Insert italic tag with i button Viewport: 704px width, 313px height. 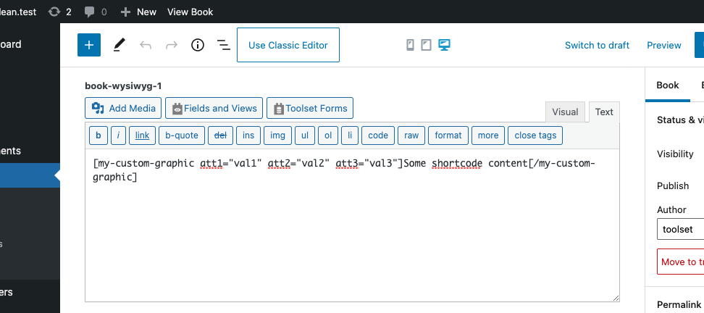coord(118,135)
